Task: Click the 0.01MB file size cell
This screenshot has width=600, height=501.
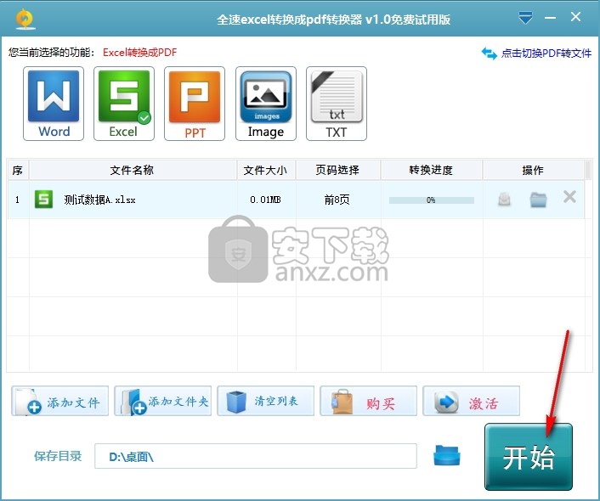Action: pyautogui.click(x=266, y=200)
